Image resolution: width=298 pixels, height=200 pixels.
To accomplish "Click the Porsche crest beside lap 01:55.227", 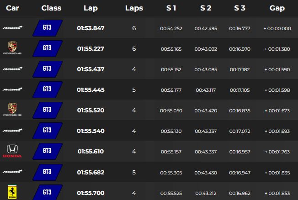I will click(x=12, y=48).
